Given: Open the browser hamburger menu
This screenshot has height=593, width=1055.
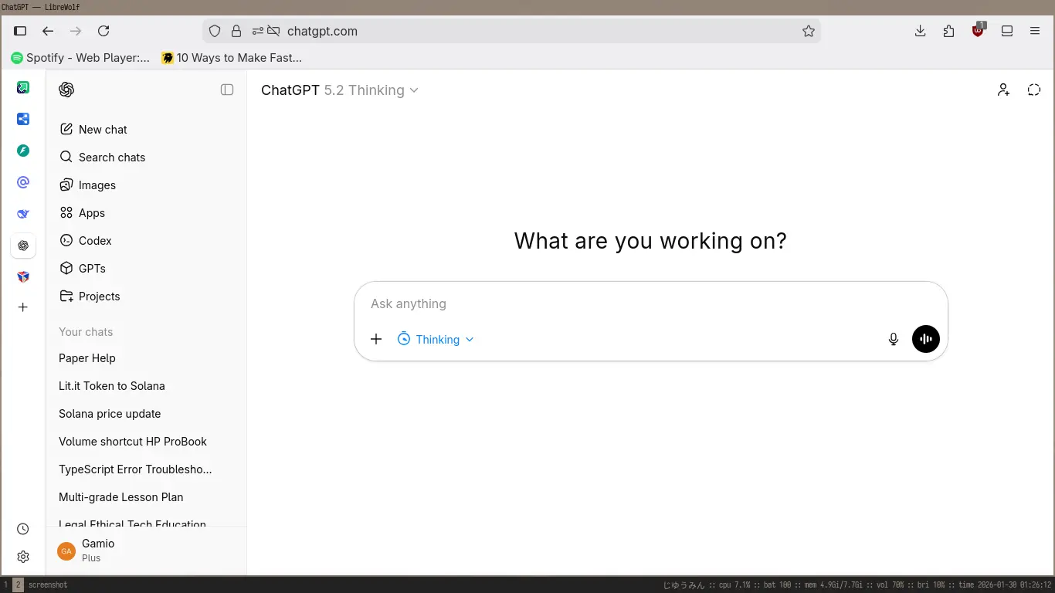Looking at the screenshot, I should click(1035, 31).
